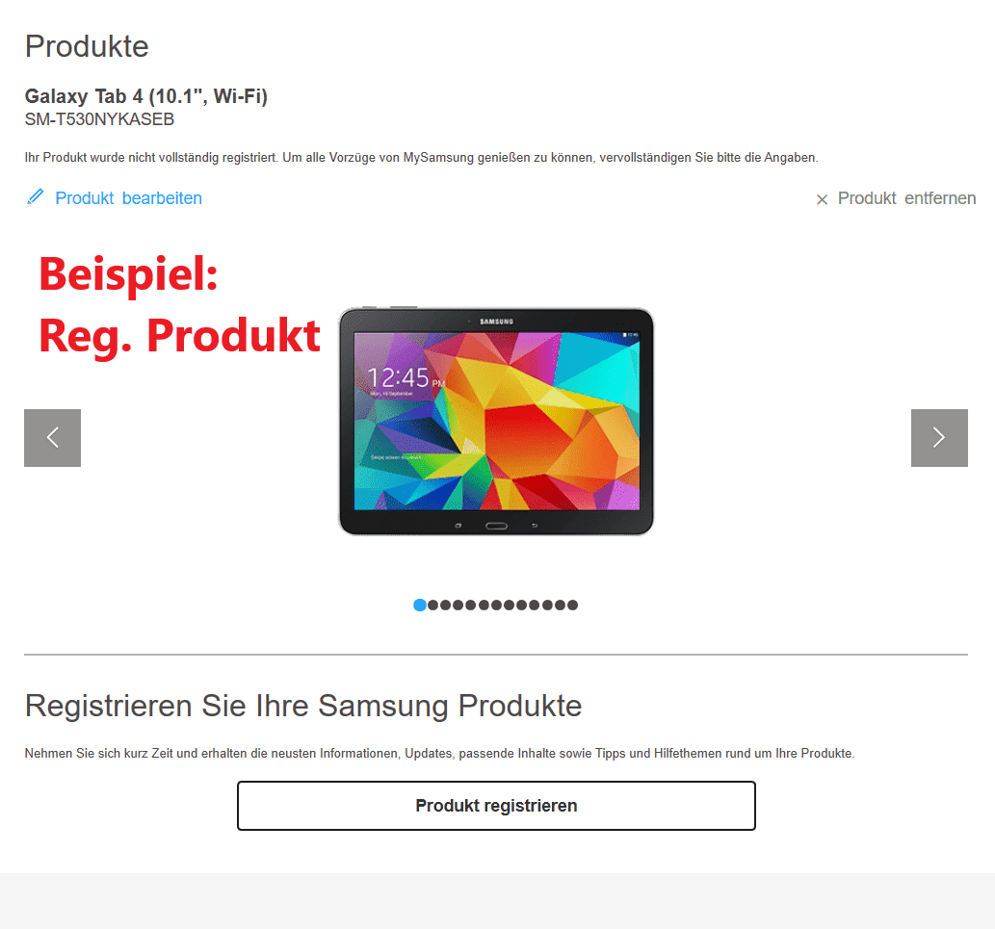Select the Produkt entfernen text link
Viewport: 995px width, 929px height.
coord(906,198)
